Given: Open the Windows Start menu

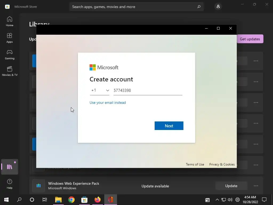Looking at the screenshot, I should pyautogui.click(x=6, y=200).
